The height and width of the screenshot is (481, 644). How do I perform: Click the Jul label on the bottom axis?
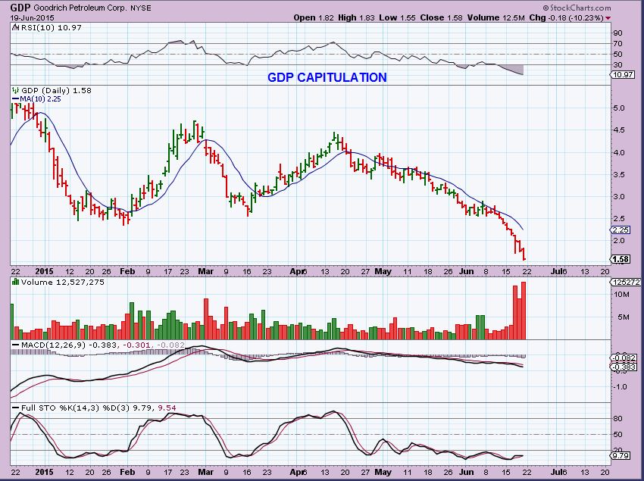tap(557, 472)
